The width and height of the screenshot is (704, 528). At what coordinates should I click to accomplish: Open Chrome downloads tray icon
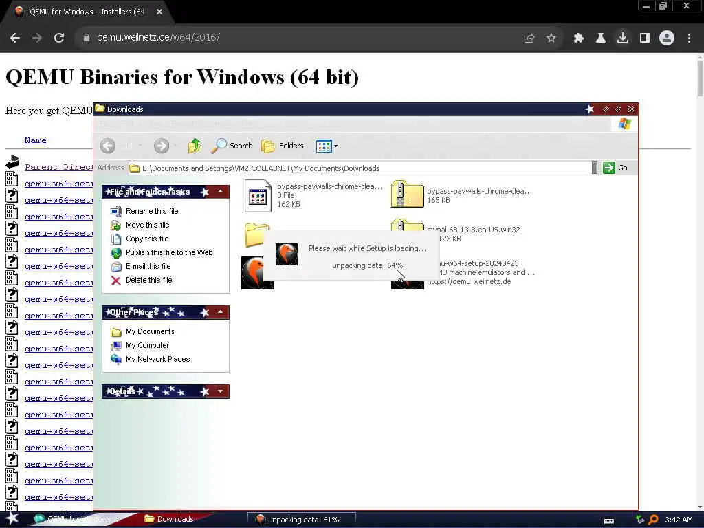tap(623, 38)
